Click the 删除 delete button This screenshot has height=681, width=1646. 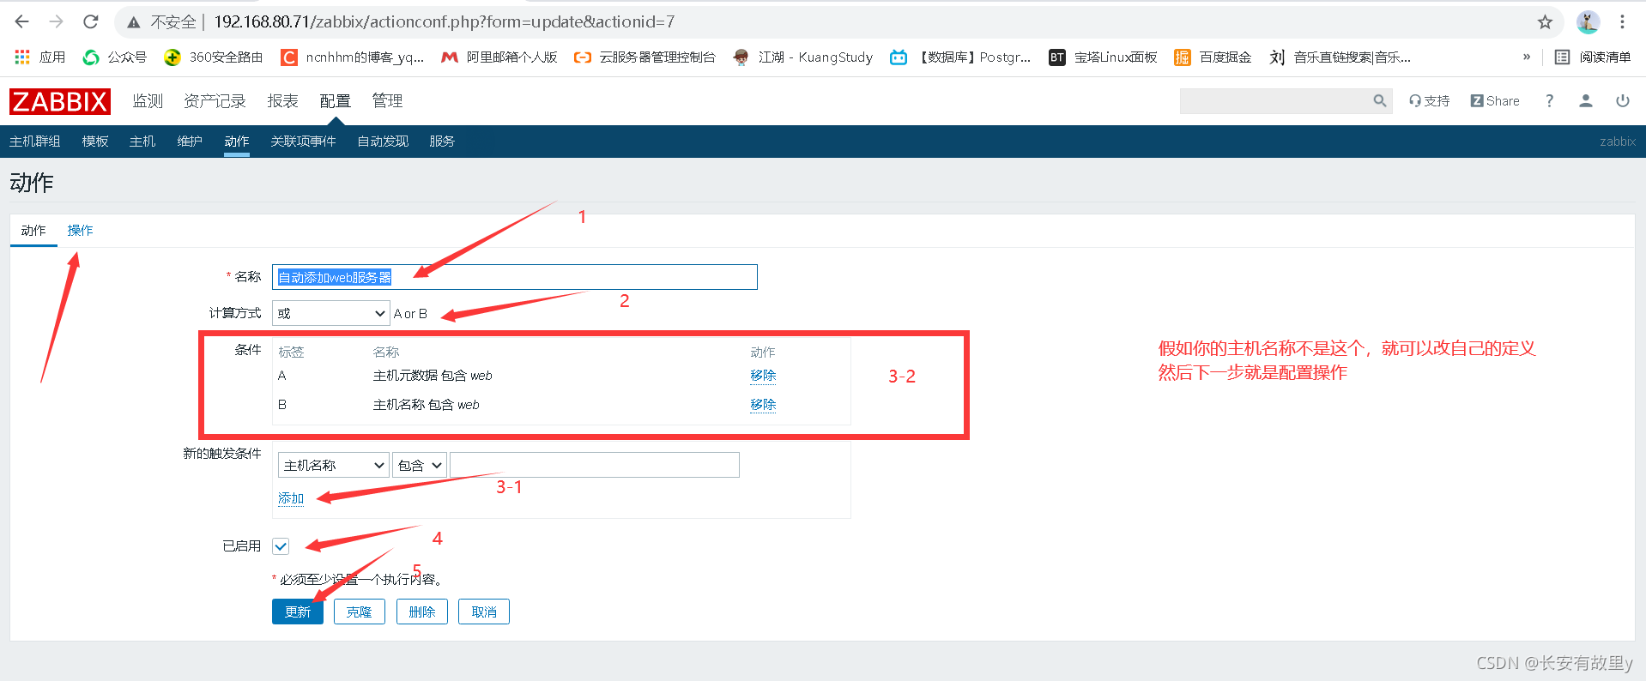422,612
